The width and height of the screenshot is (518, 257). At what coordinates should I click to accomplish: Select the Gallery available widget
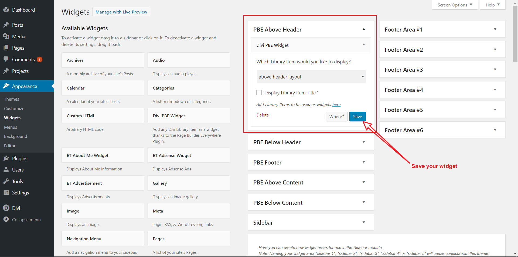click(x=189, y=183)
